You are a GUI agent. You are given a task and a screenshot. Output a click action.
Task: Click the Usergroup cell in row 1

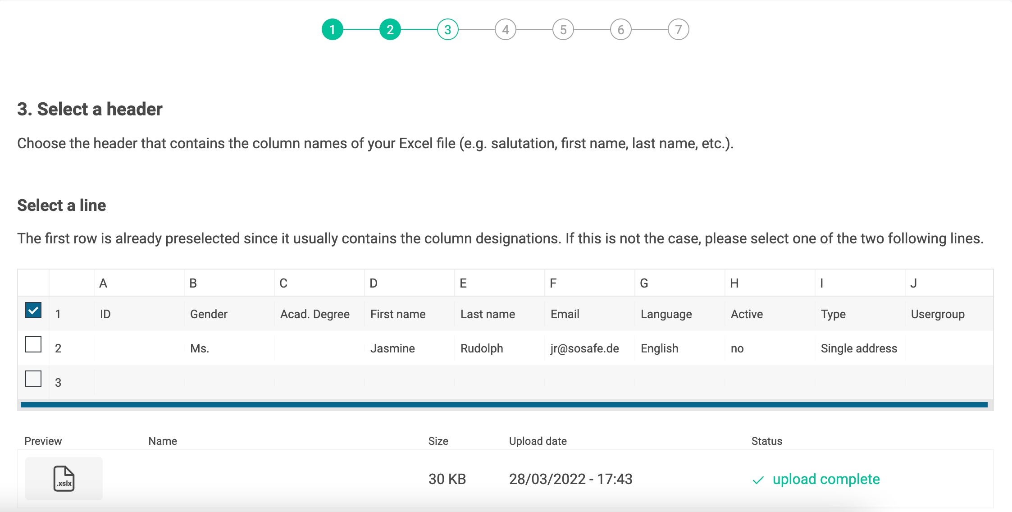pyautogui.click(x=938, y=314)
